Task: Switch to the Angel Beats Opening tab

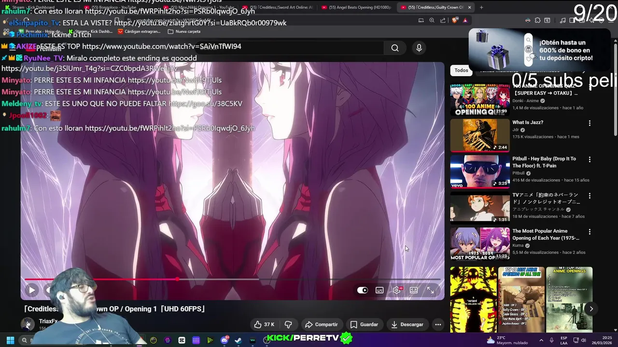Action: [x=357, y=7]
